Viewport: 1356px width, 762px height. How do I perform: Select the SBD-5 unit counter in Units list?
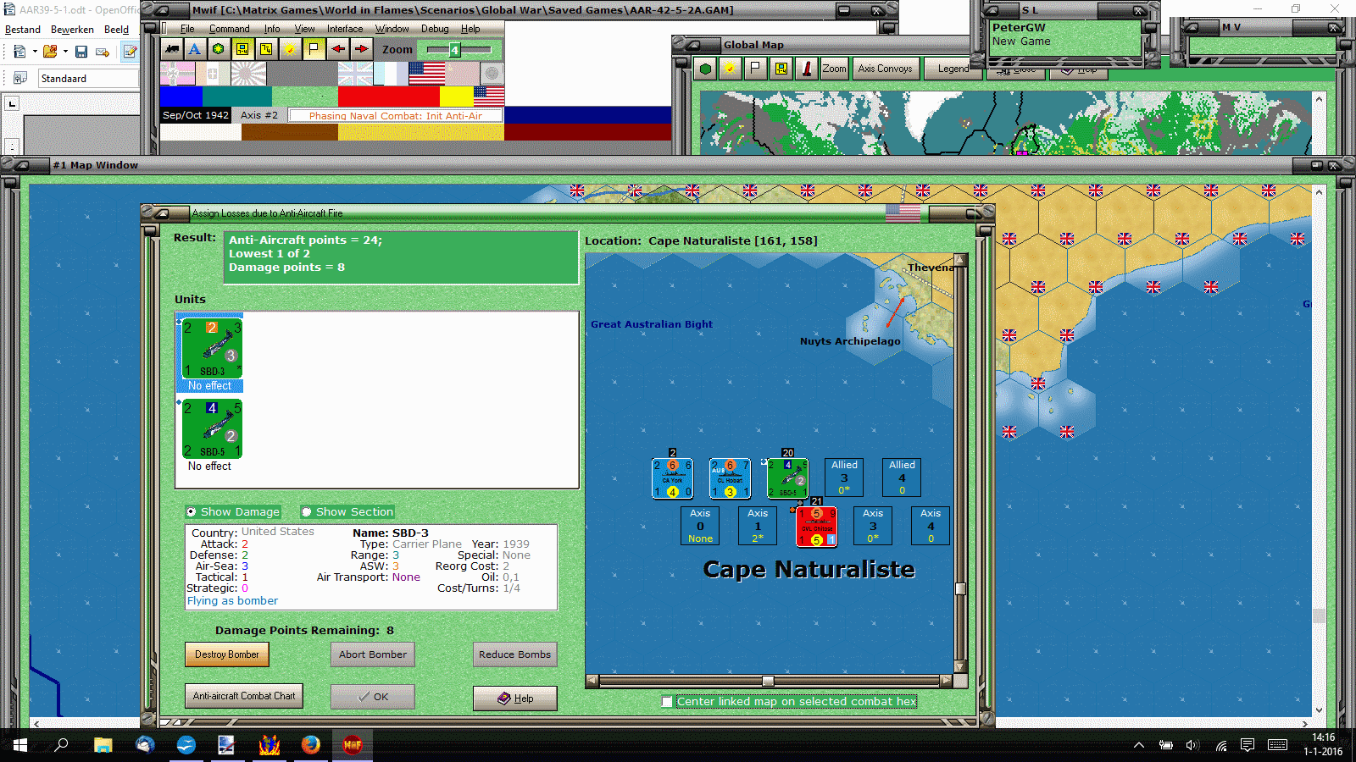tap(212, 428)
